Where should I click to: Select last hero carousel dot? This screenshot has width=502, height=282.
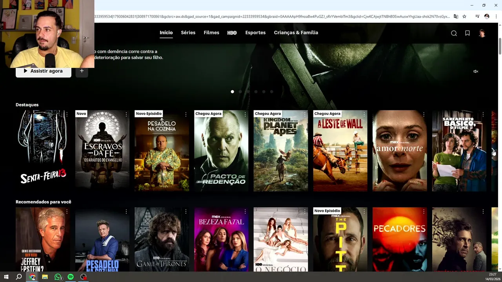[x=271, y=92]
